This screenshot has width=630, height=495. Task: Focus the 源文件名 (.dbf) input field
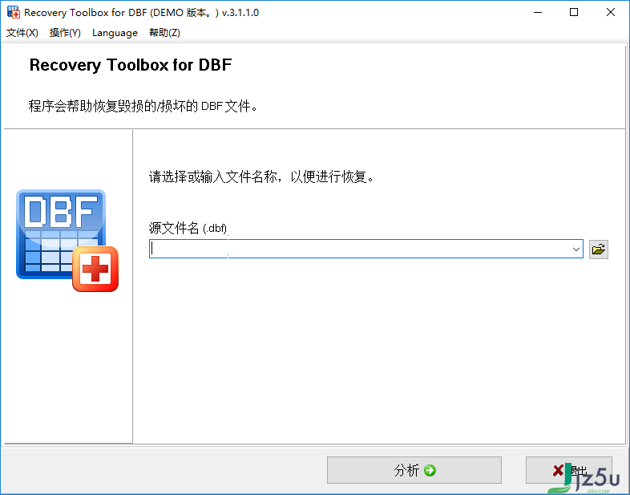pyautogui.click(x=360, y=249)
